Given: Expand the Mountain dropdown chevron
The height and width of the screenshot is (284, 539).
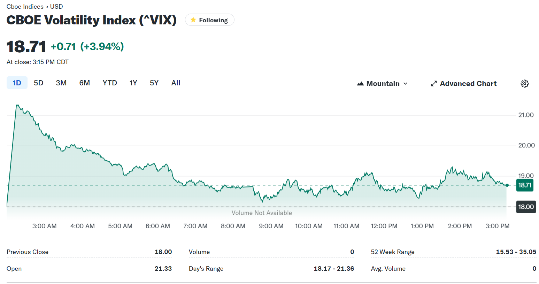Looking at the screenshot, I should pos(405,84).
